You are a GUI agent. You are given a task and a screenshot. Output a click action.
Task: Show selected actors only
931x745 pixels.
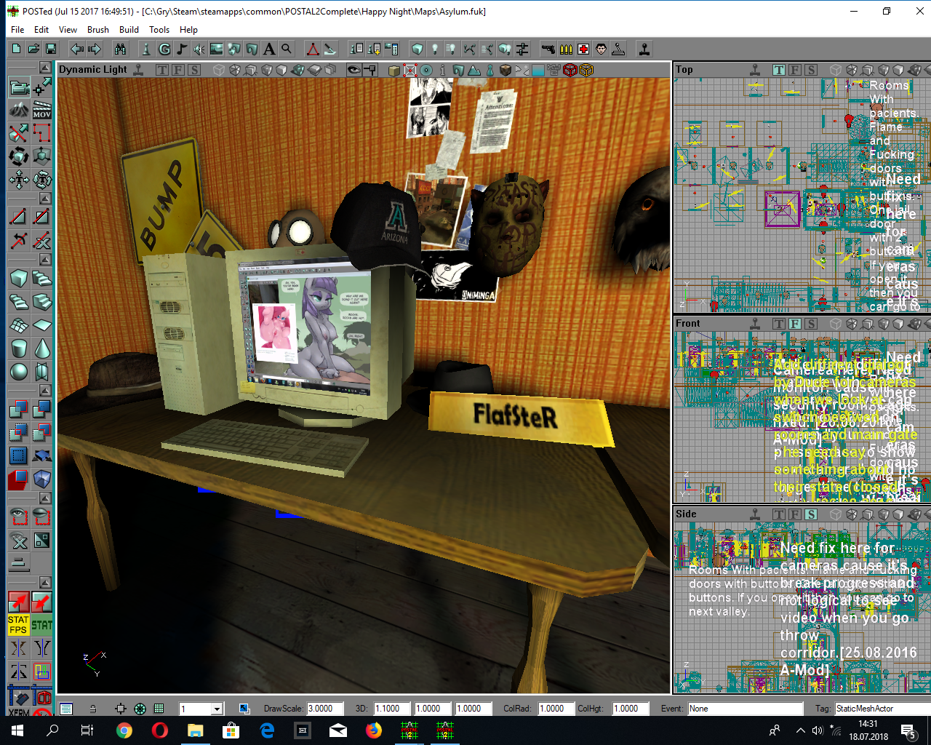[19, 517]
